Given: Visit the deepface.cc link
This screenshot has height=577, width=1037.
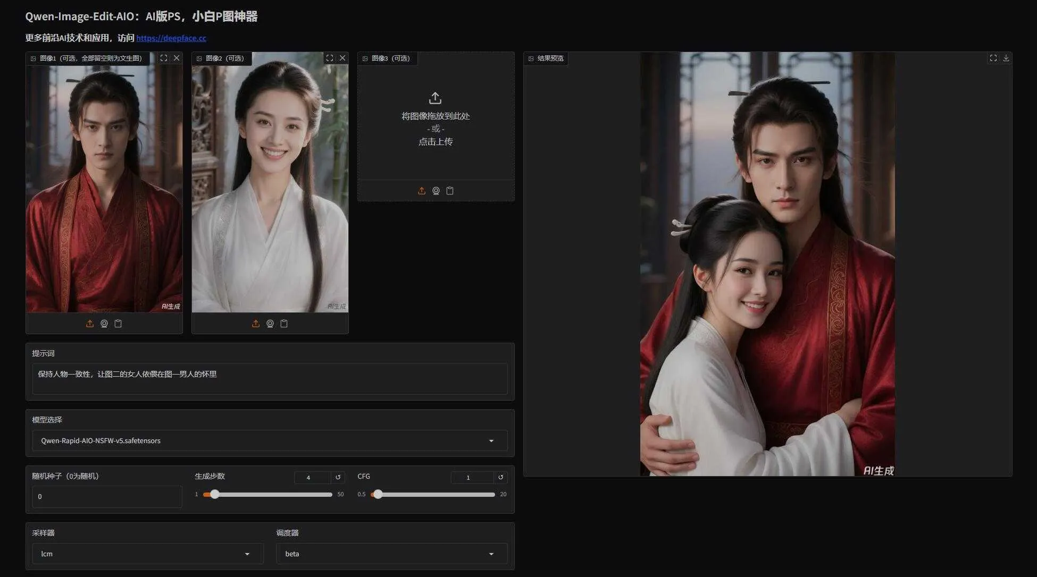Looking at the screenshot, I should 171,38.
